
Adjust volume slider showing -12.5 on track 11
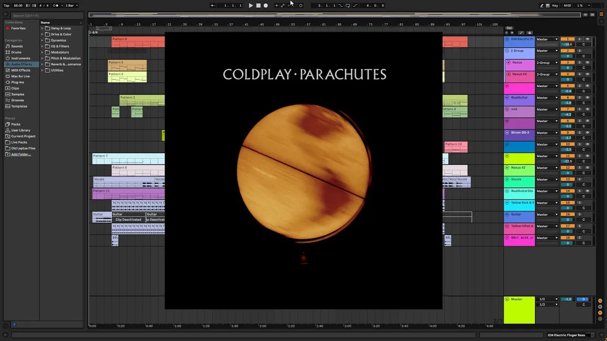tap(567, 162)
